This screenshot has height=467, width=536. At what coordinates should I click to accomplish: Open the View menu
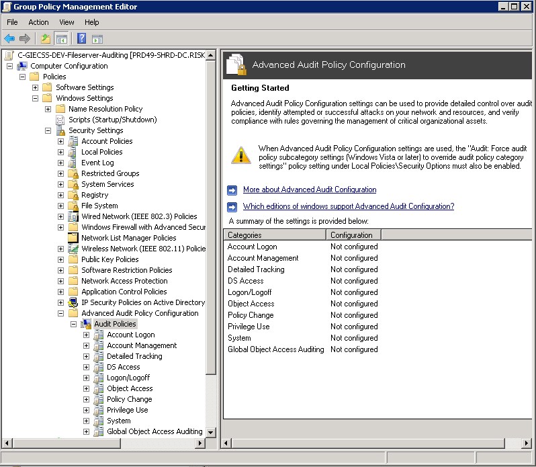[x=66, y=22]
